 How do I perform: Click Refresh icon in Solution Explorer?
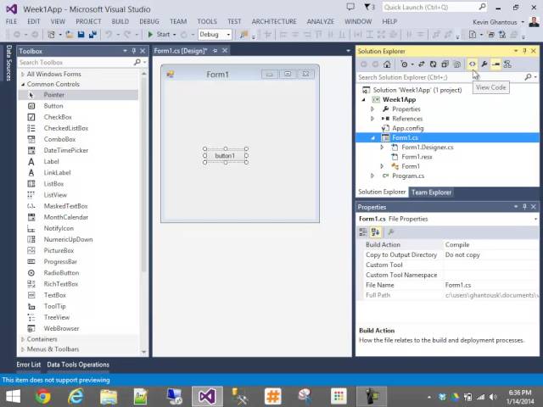coord(434,64)
